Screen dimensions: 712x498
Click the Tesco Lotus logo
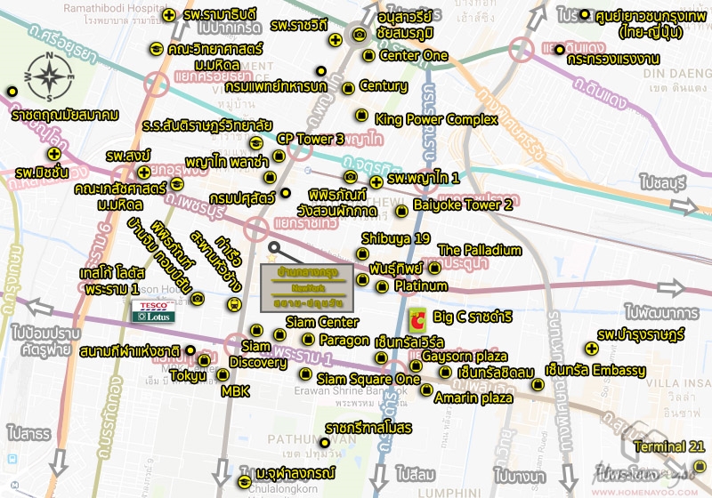pyautogui.click(x=153, y=311)
